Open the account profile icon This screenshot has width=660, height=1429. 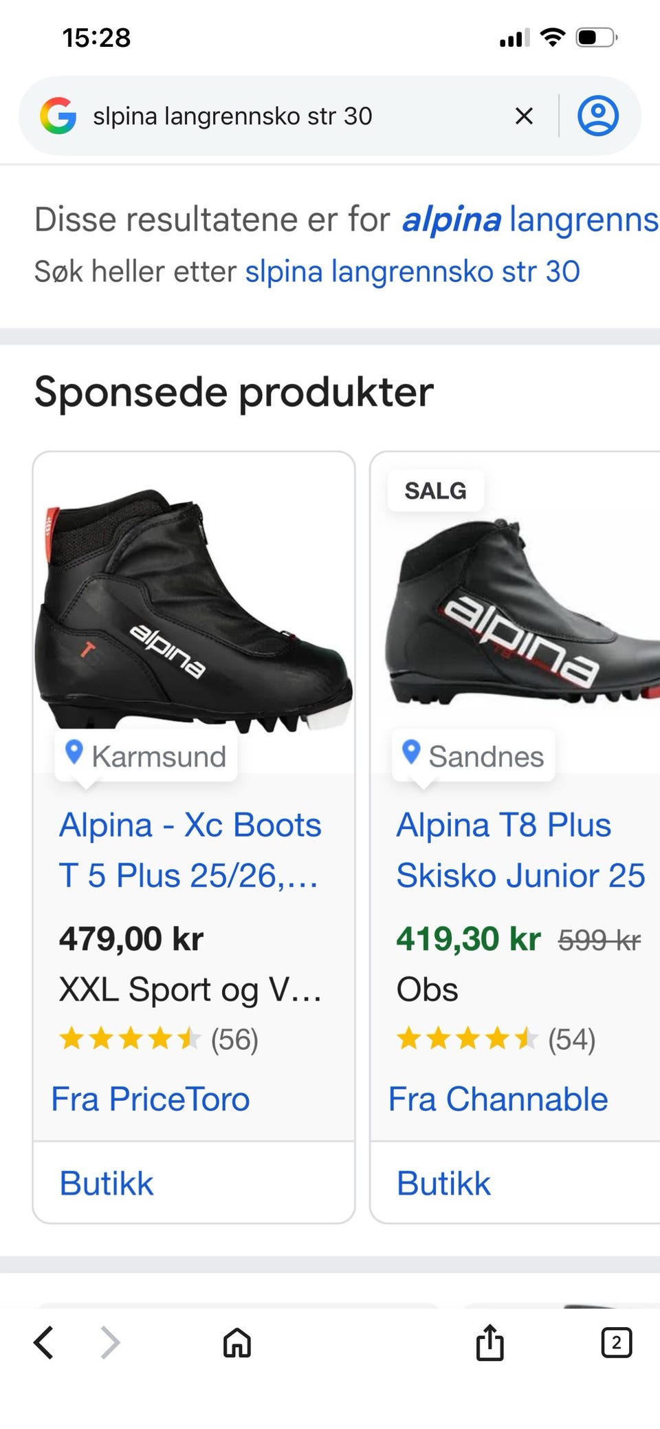(597, 116)
